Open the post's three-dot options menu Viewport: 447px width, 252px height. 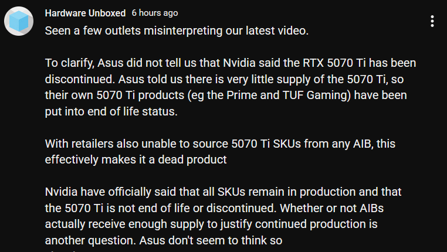[x=432, y=22]
